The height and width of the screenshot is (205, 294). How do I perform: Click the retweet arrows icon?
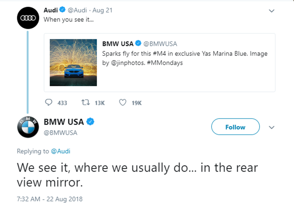click(x=85, y=103)
